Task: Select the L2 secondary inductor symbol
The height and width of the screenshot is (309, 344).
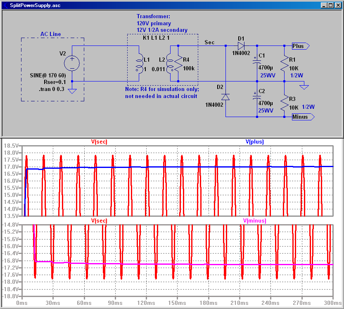Action: (x=170, y=64)
